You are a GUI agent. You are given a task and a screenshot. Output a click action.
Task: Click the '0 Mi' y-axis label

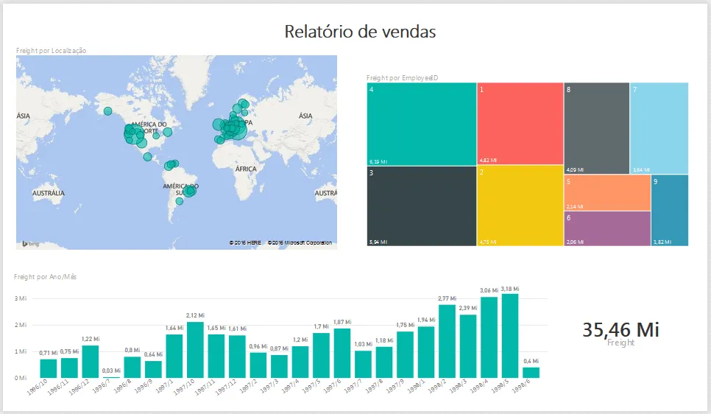[21, 378]
